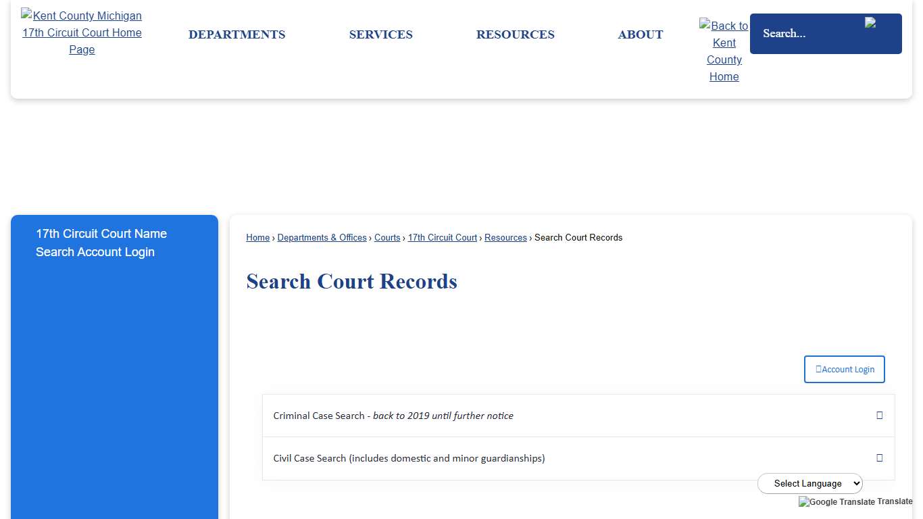Open the DEPARTMENTS menu
Screen dimensions: 923x519
coord(236,34)
